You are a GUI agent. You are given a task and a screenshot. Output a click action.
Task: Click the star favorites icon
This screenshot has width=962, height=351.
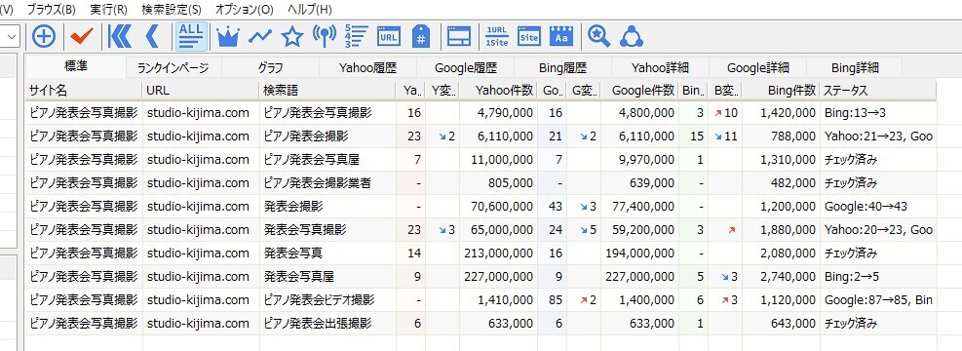coord(292,37)
